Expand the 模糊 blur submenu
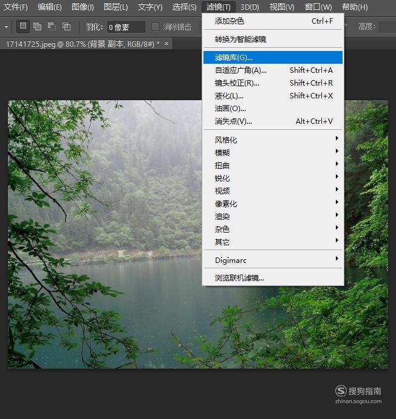Viewport: 396px width, 419px height. pyautogui.click(x=273, y=152)
